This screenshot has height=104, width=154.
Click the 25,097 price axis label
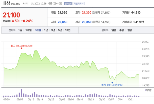click(x=146, y=42)
